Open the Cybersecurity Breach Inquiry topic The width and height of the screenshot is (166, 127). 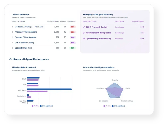tap(98, 39)
